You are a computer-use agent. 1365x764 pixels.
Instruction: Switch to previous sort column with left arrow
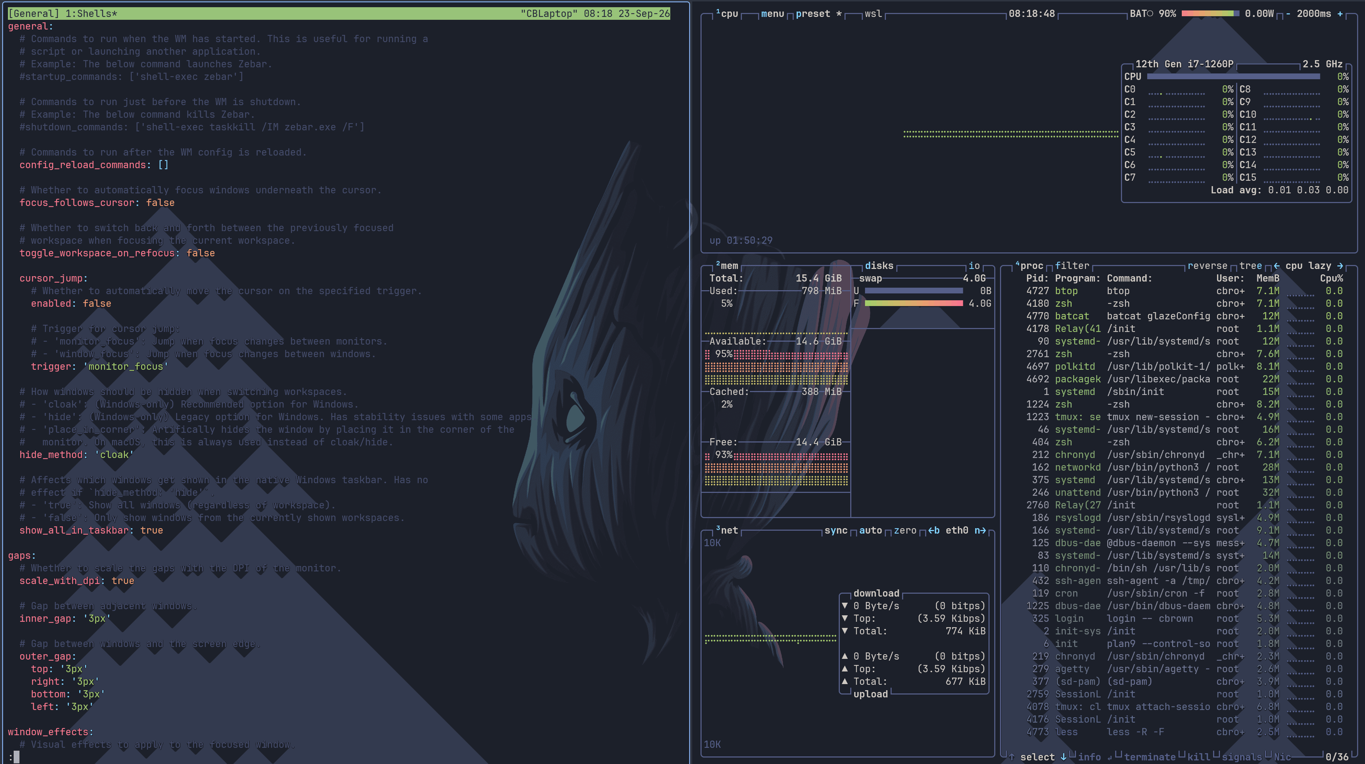[x=1276, y=265]
